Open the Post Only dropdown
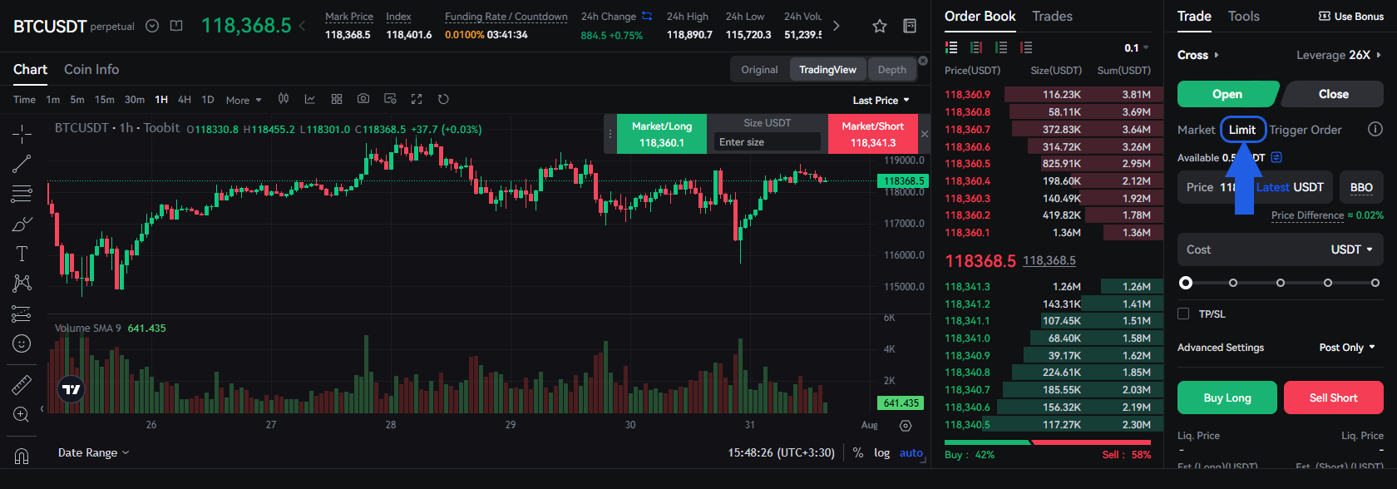 click(x=1346, y=348)
